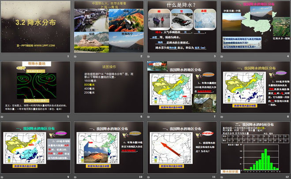Click the animation star icon under slide 10
Viewport: 291px width, 179px height.
(75, 177)
